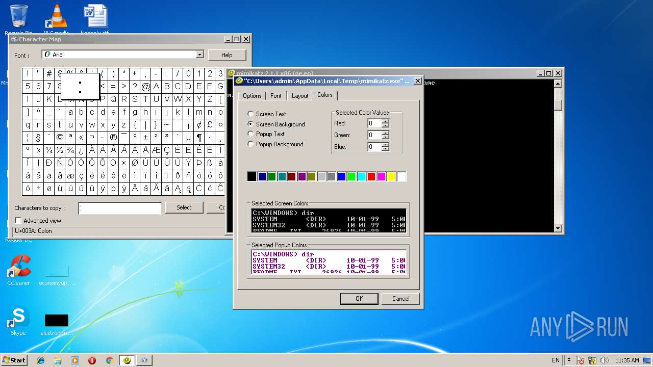The width and height of the screenshot is (653, 367).
Task: Open the Start menu
Action: pyautogui.click(x=14, y=360)
